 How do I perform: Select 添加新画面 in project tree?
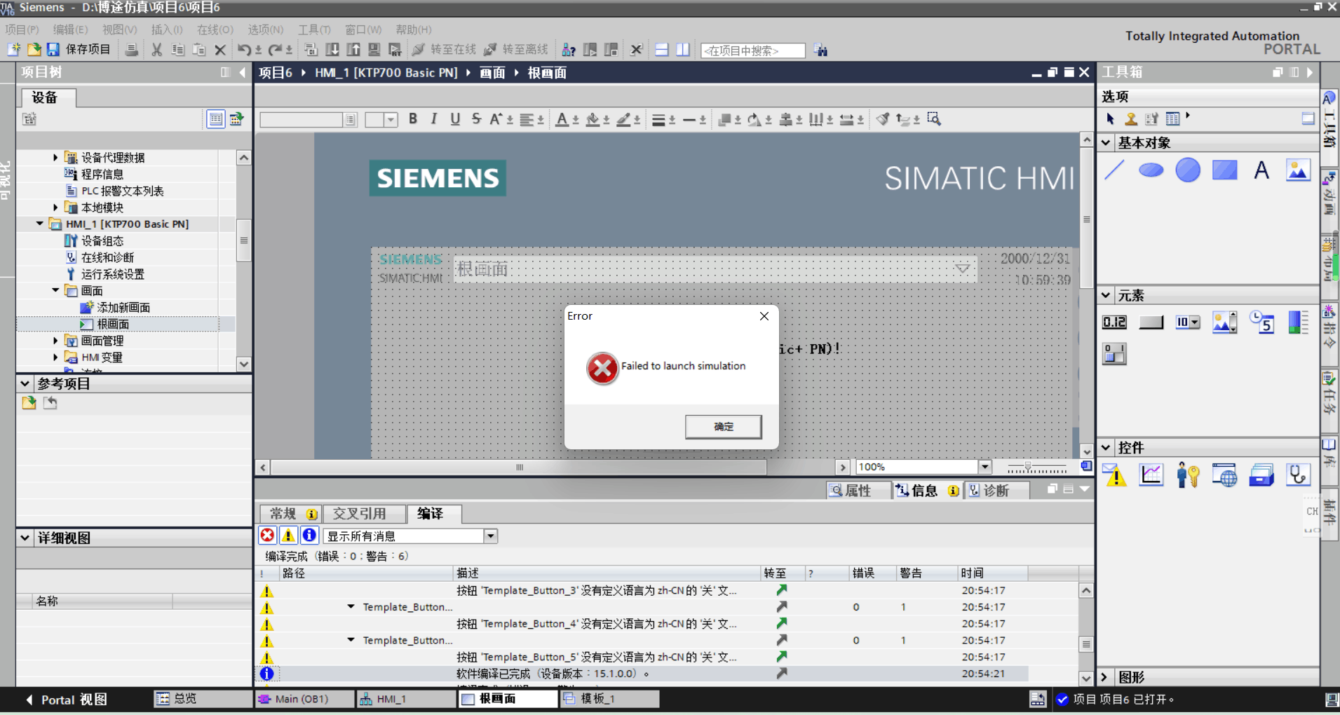pyautogui.click(x=123, y=308)
